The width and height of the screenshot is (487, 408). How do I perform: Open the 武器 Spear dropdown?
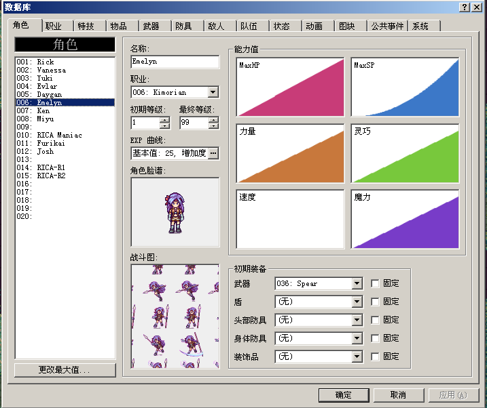pos(357,283)
